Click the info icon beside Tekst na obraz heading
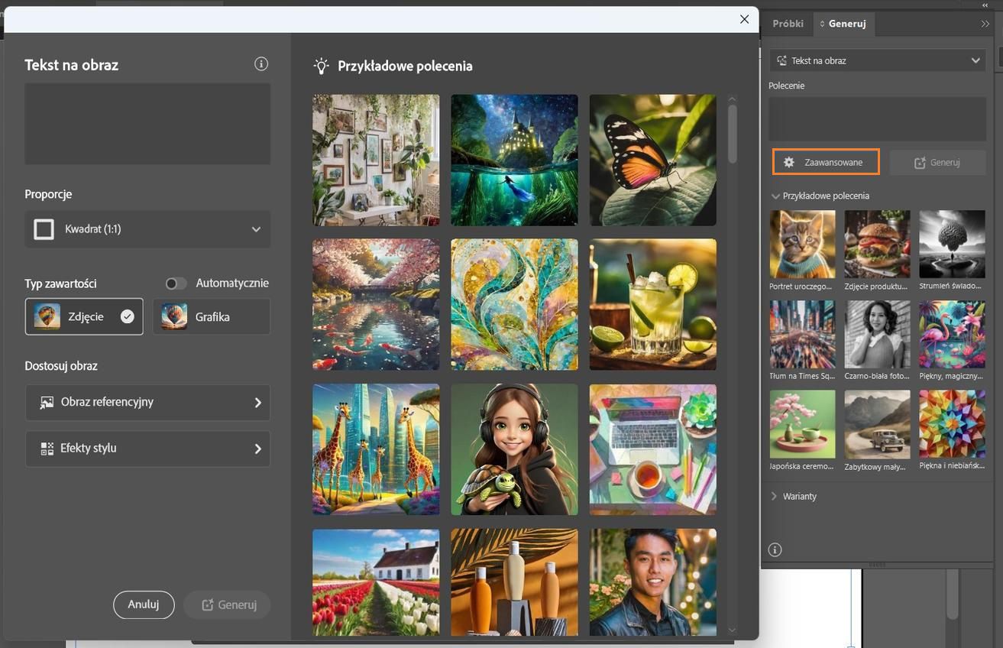Viewport: 1003px width, 648px height. coord(261,64)
